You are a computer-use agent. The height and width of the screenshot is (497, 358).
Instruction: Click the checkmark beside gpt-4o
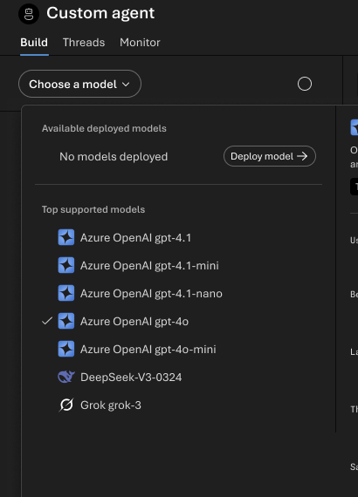[x=47, y=321]
